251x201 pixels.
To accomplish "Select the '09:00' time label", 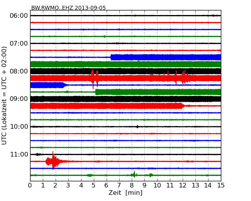I will [x=19, y=99].
